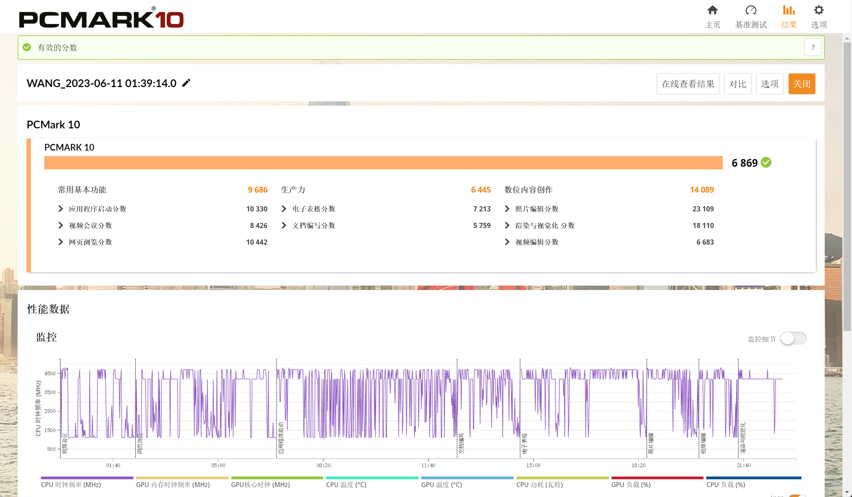Select the results bar chart icon

tap(789, 10)
